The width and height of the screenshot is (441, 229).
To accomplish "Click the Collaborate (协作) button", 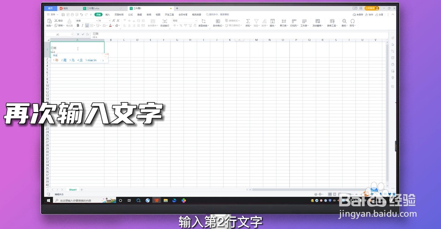I will point(369,15).
